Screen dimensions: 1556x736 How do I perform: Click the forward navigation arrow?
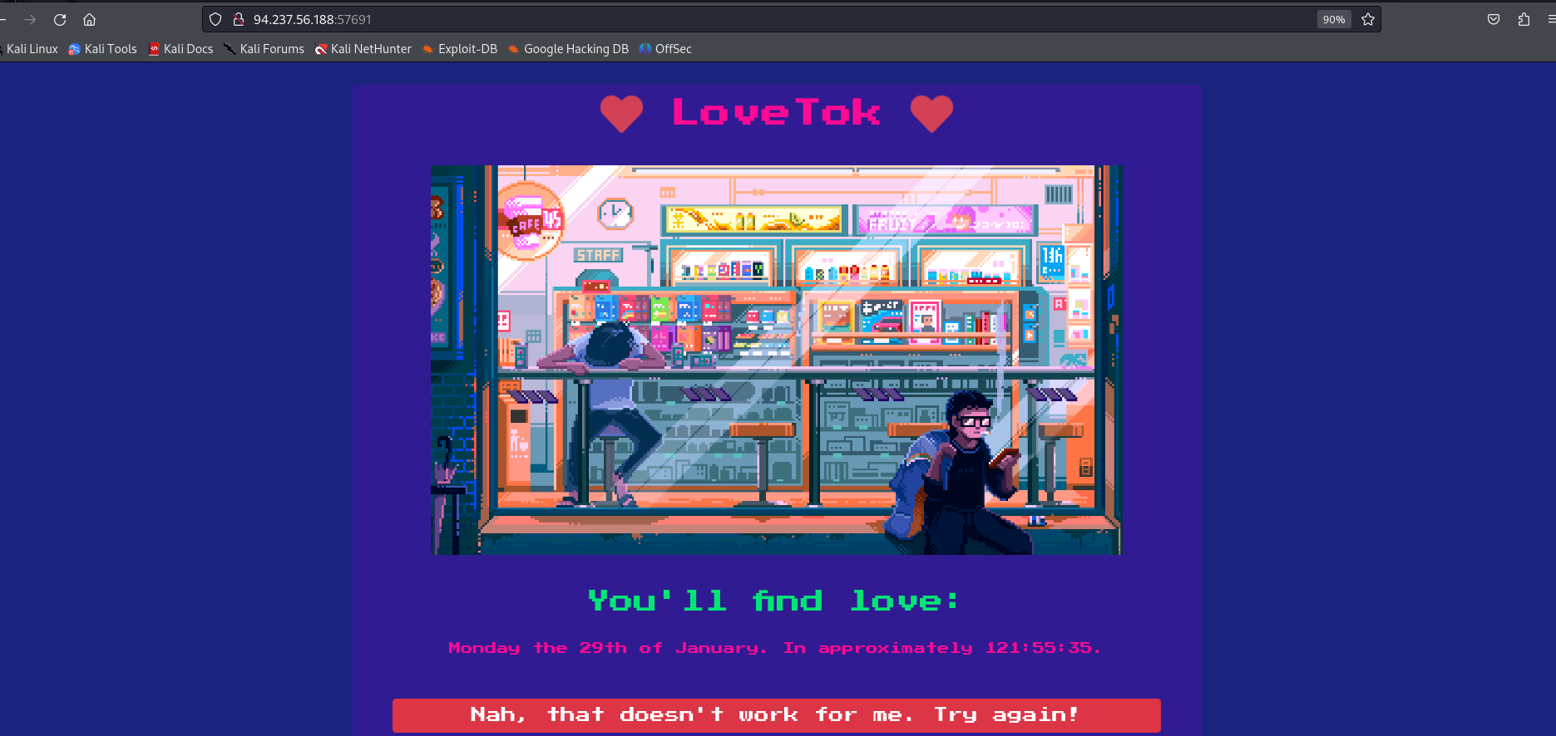30,19
